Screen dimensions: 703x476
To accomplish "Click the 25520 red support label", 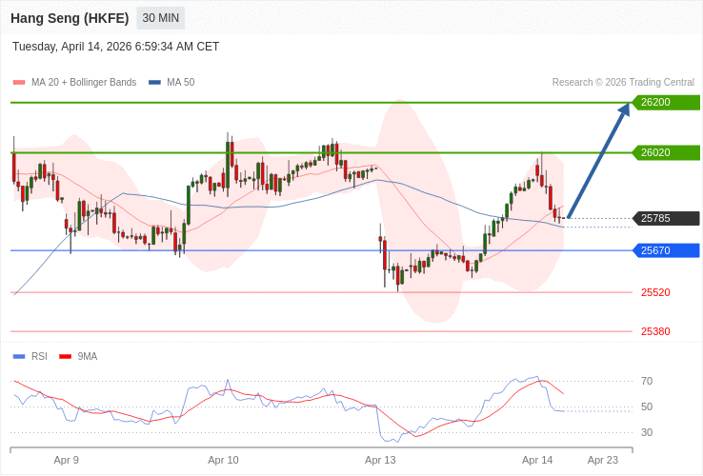I will click(x=655, y=292).
